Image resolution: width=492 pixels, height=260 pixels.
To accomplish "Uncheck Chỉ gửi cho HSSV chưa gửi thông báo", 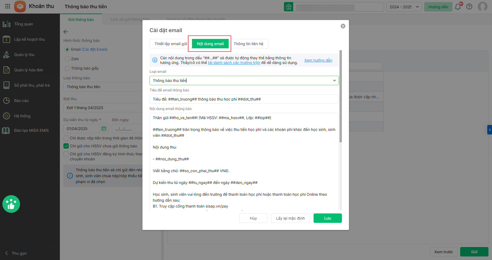I will (66, 146).
